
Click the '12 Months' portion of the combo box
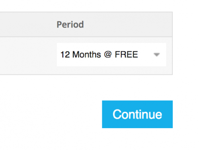pos(80,55)
